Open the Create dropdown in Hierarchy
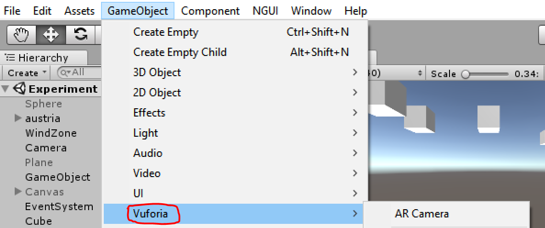Screen dimensions: 545x228 tap(27, 72)
